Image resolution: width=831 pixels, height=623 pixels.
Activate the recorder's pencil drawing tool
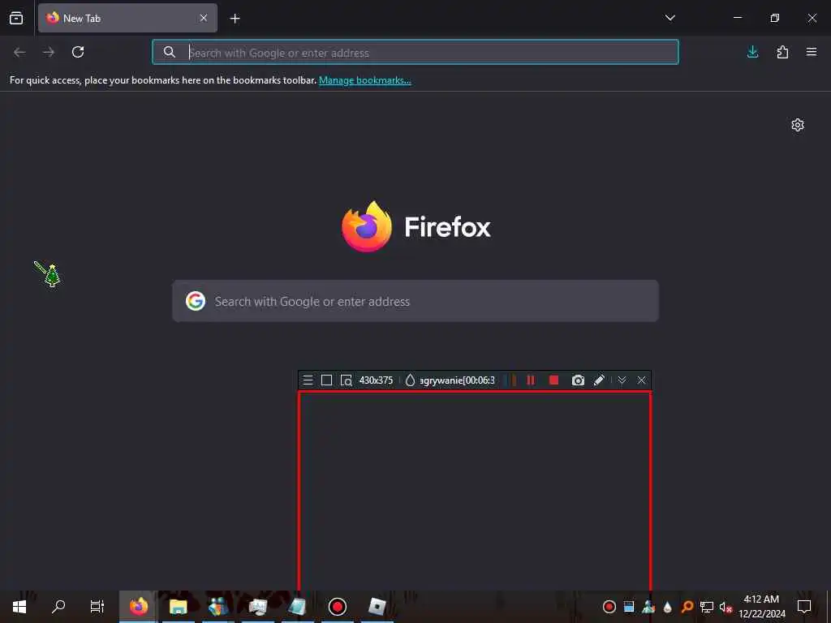599,380
